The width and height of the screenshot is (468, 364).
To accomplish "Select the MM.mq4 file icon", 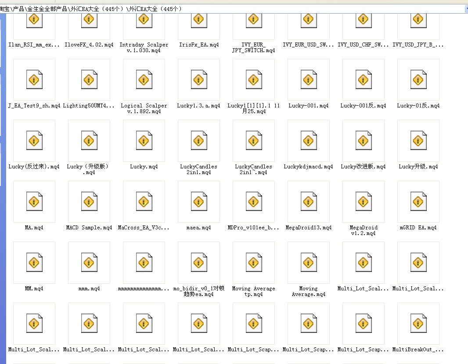I will coord(34,262).
